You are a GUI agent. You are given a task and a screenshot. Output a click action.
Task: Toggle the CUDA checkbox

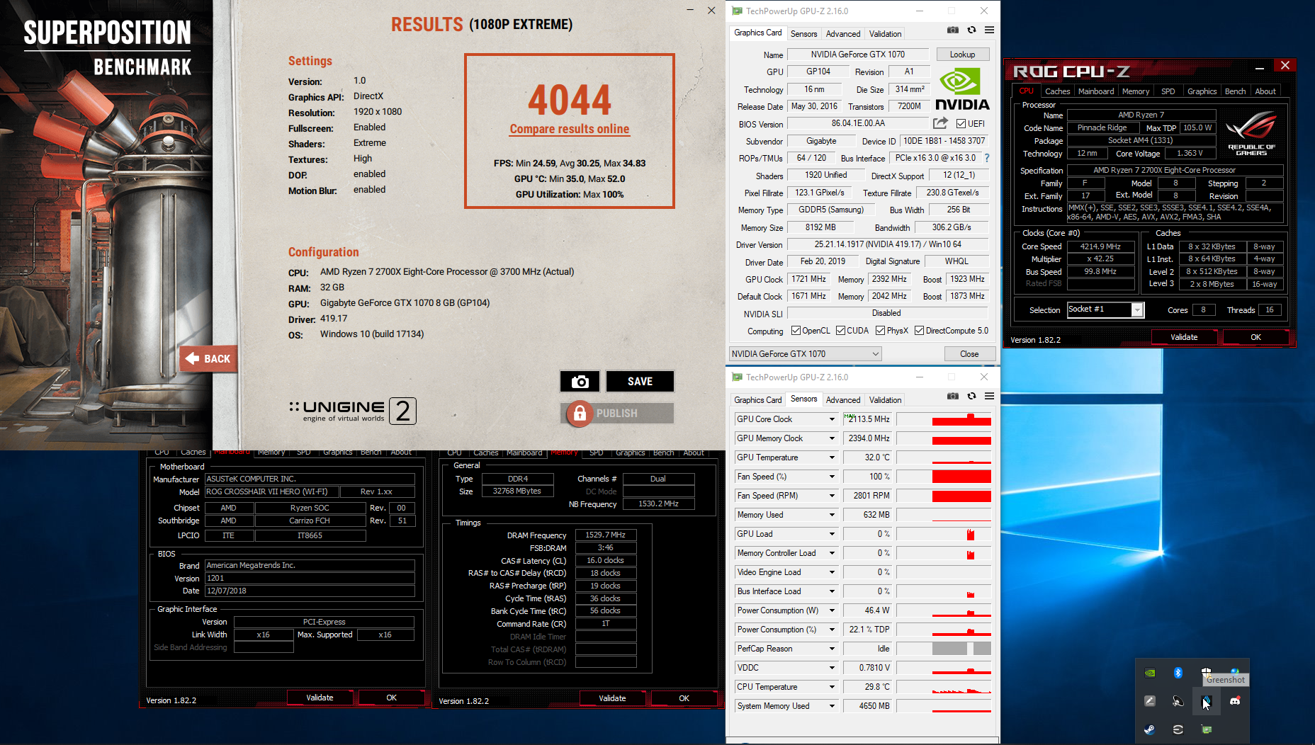(x=840, y=331)
